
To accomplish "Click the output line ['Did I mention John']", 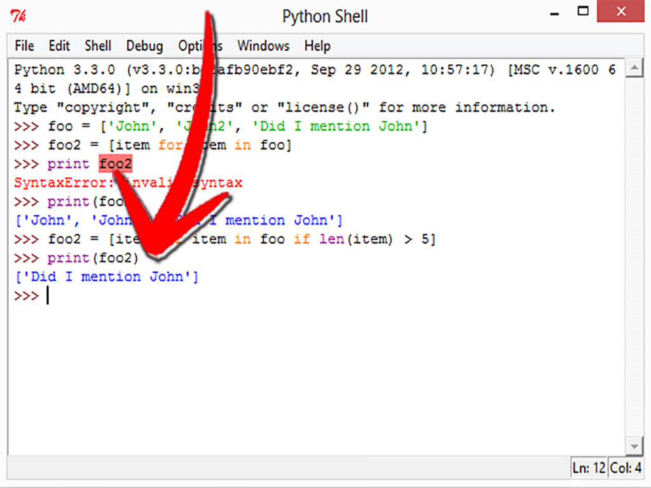I will tap(107, 276).
